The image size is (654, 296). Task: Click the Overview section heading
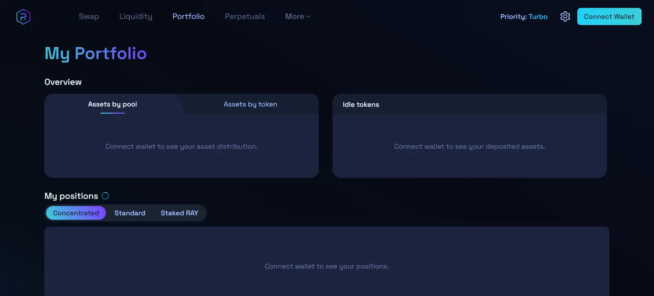(63, 82)
